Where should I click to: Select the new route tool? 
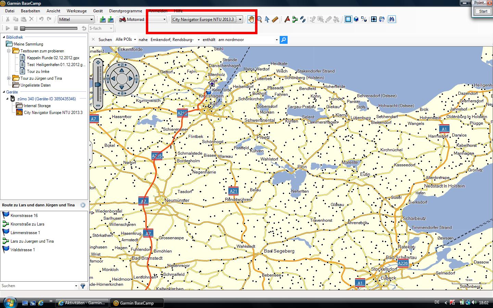[295, 20]
